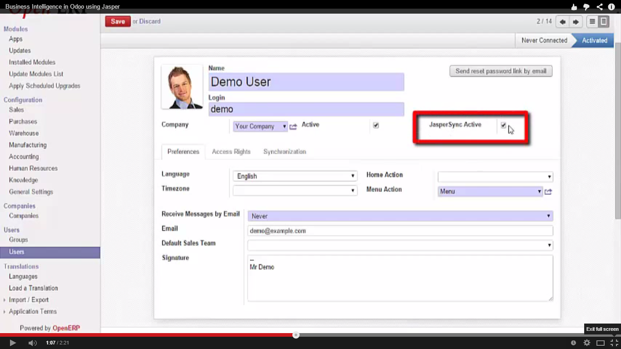Like the video with thumbs up icon

[574, 7]
